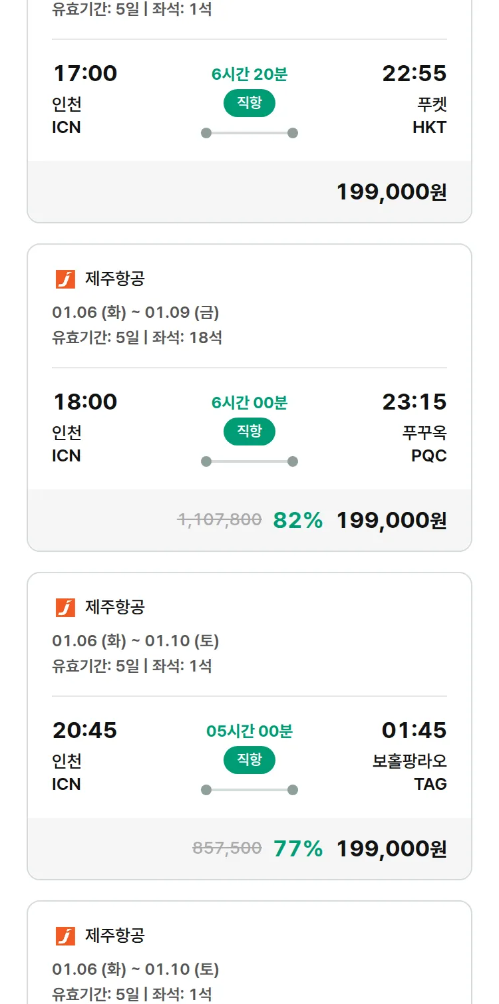The height and width of the screenshot is (1004, 499).
Task: Click the 보홀팡라오 TAG destination
Action: coord(410,773)
